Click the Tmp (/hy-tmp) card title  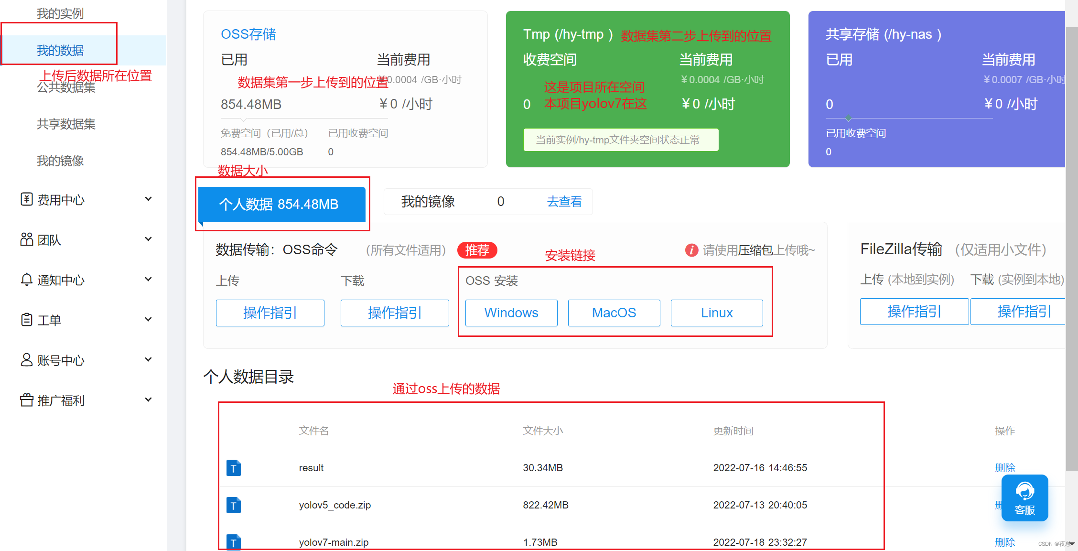click(x=568, y=34)
